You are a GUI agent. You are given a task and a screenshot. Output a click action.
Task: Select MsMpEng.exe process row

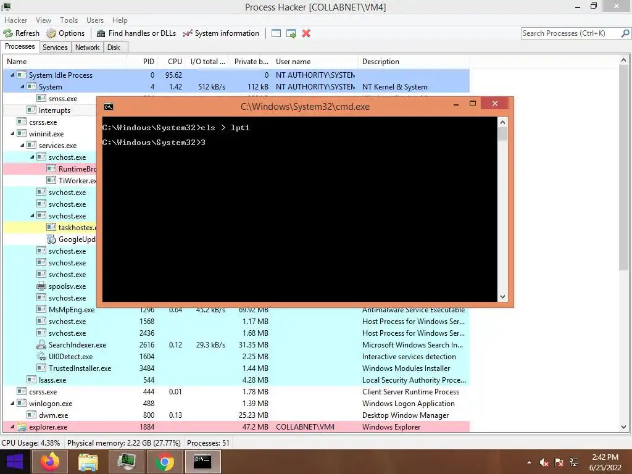236,310
